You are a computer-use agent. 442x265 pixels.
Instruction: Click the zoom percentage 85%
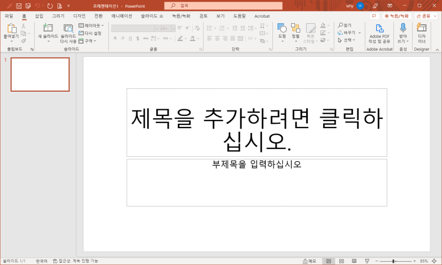click(x=424, y=261)
